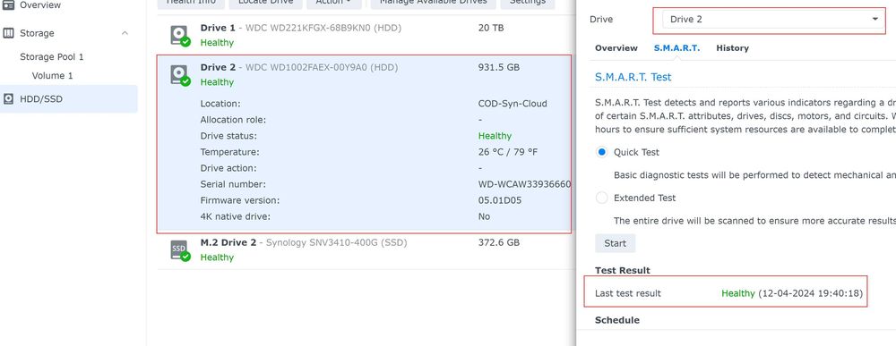Click serial number WD-WCAW33936660
896x346 pixels.
(x=524, y=185)
